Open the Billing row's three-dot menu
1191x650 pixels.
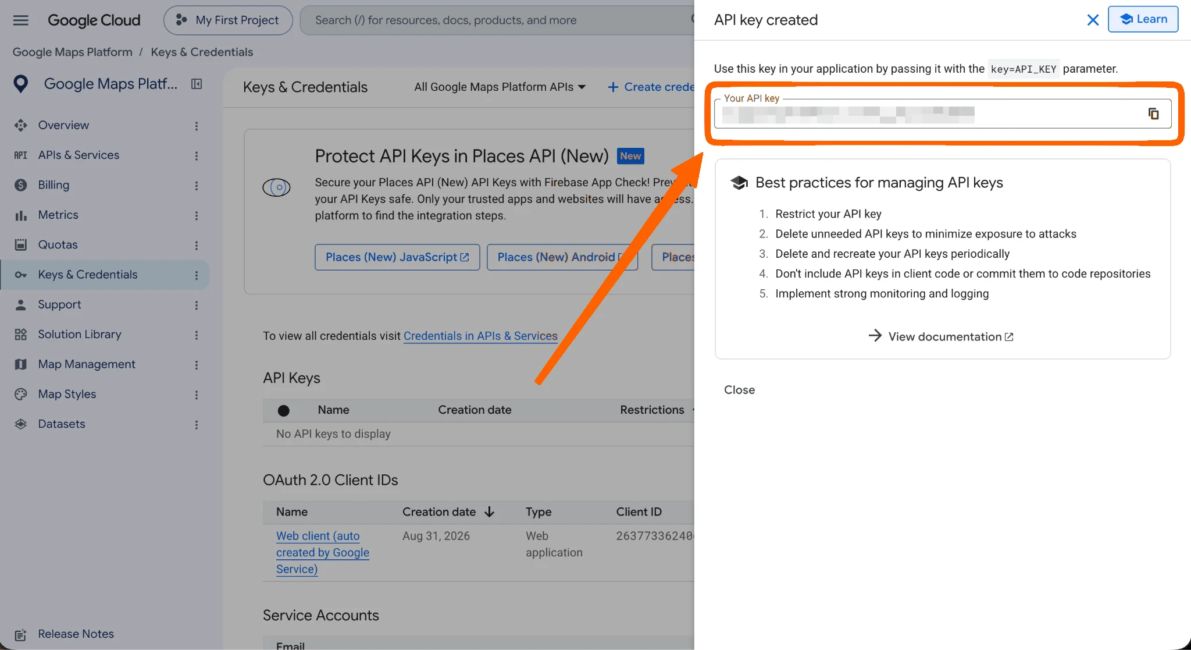197,186
